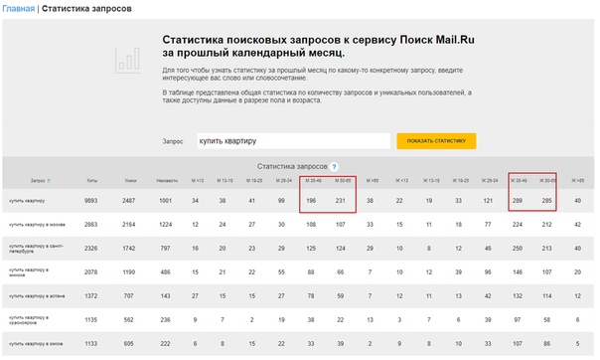Click the М >65 column header
Viewport: 600px width, 360px height.
373,181
